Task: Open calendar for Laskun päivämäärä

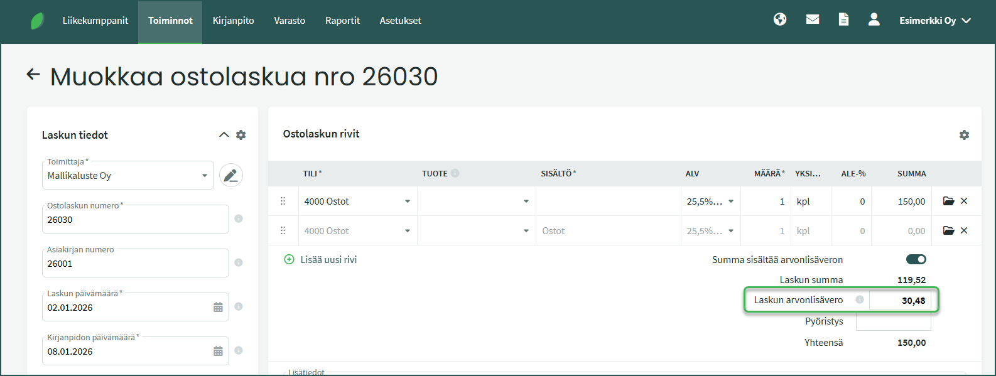Action: click(x=218, y=308)
